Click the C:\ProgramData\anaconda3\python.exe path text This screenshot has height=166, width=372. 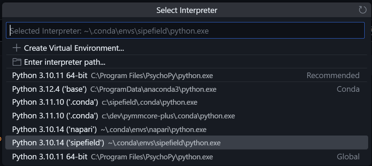pos(153,89)
